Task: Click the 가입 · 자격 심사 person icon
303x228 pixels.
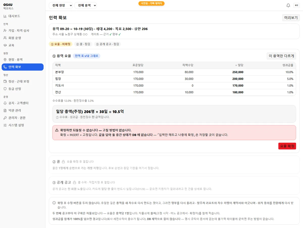Action: pyautogui.click(x=5, y=31)
